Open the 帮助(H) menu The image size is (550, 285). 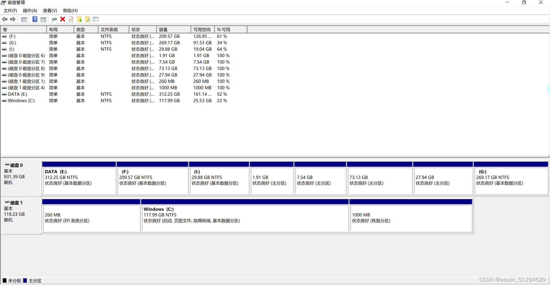pyautogui.click(x=70, y=11)
